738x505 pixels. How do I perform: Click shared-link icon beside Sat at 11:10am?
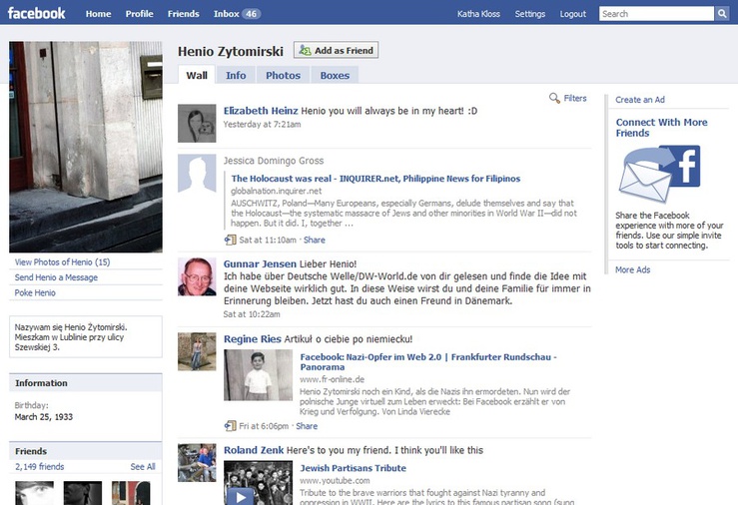point(230,240)
